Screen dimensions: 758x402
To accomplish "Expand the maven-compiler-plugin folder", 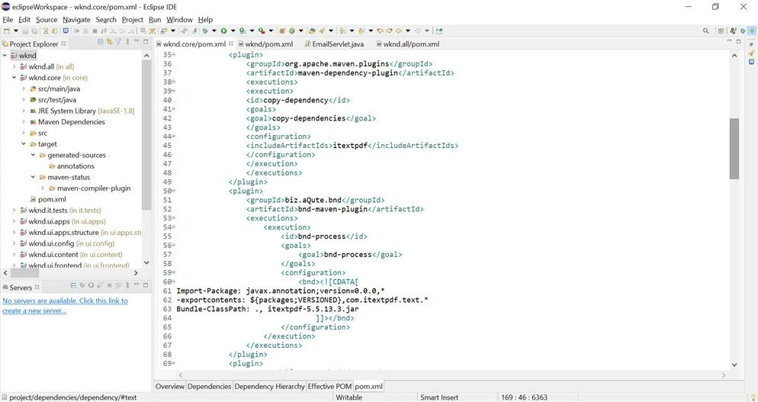I will click(42, 188).
